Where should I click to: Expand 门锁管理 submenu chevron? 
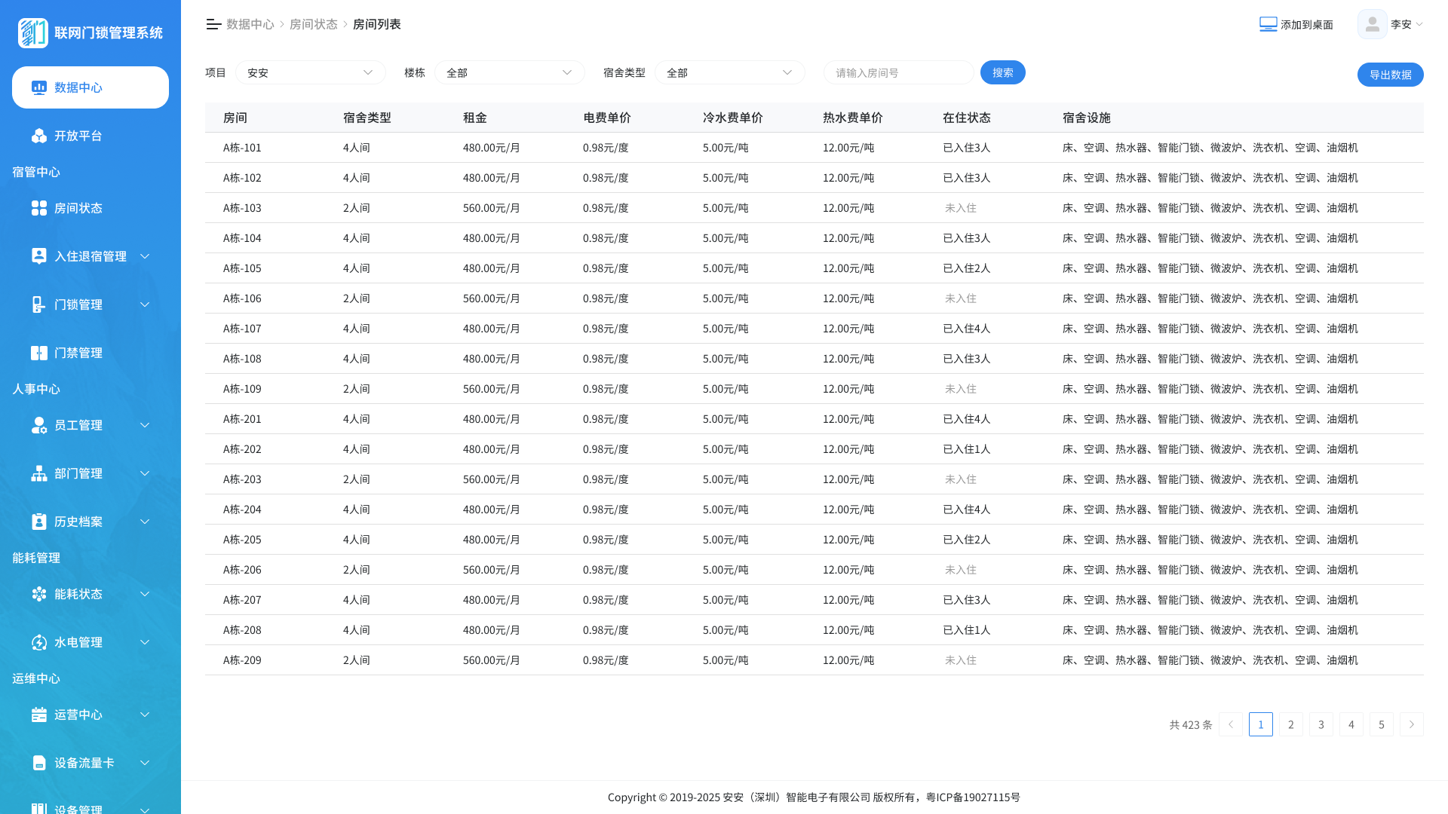click(x=145, y=304)
